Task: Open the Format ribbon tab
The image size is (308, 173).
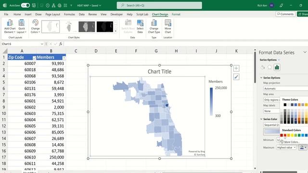Action: tap(176, 14)
